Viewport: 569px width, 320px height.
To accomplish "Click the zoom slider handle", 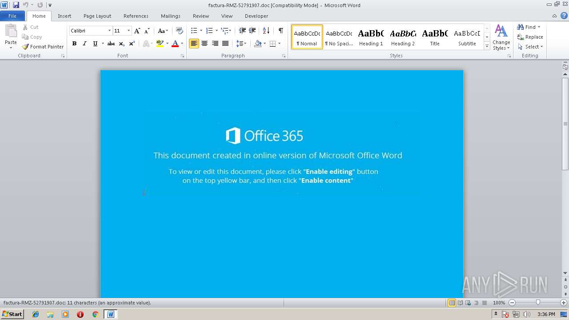I will [x=538, y=303].
